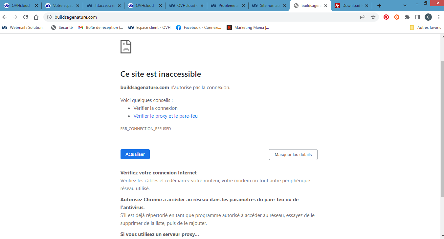This screenshot has height=239, width=444.
Task: Click the back navigation arrow
Action: click(x=5, y=17)
